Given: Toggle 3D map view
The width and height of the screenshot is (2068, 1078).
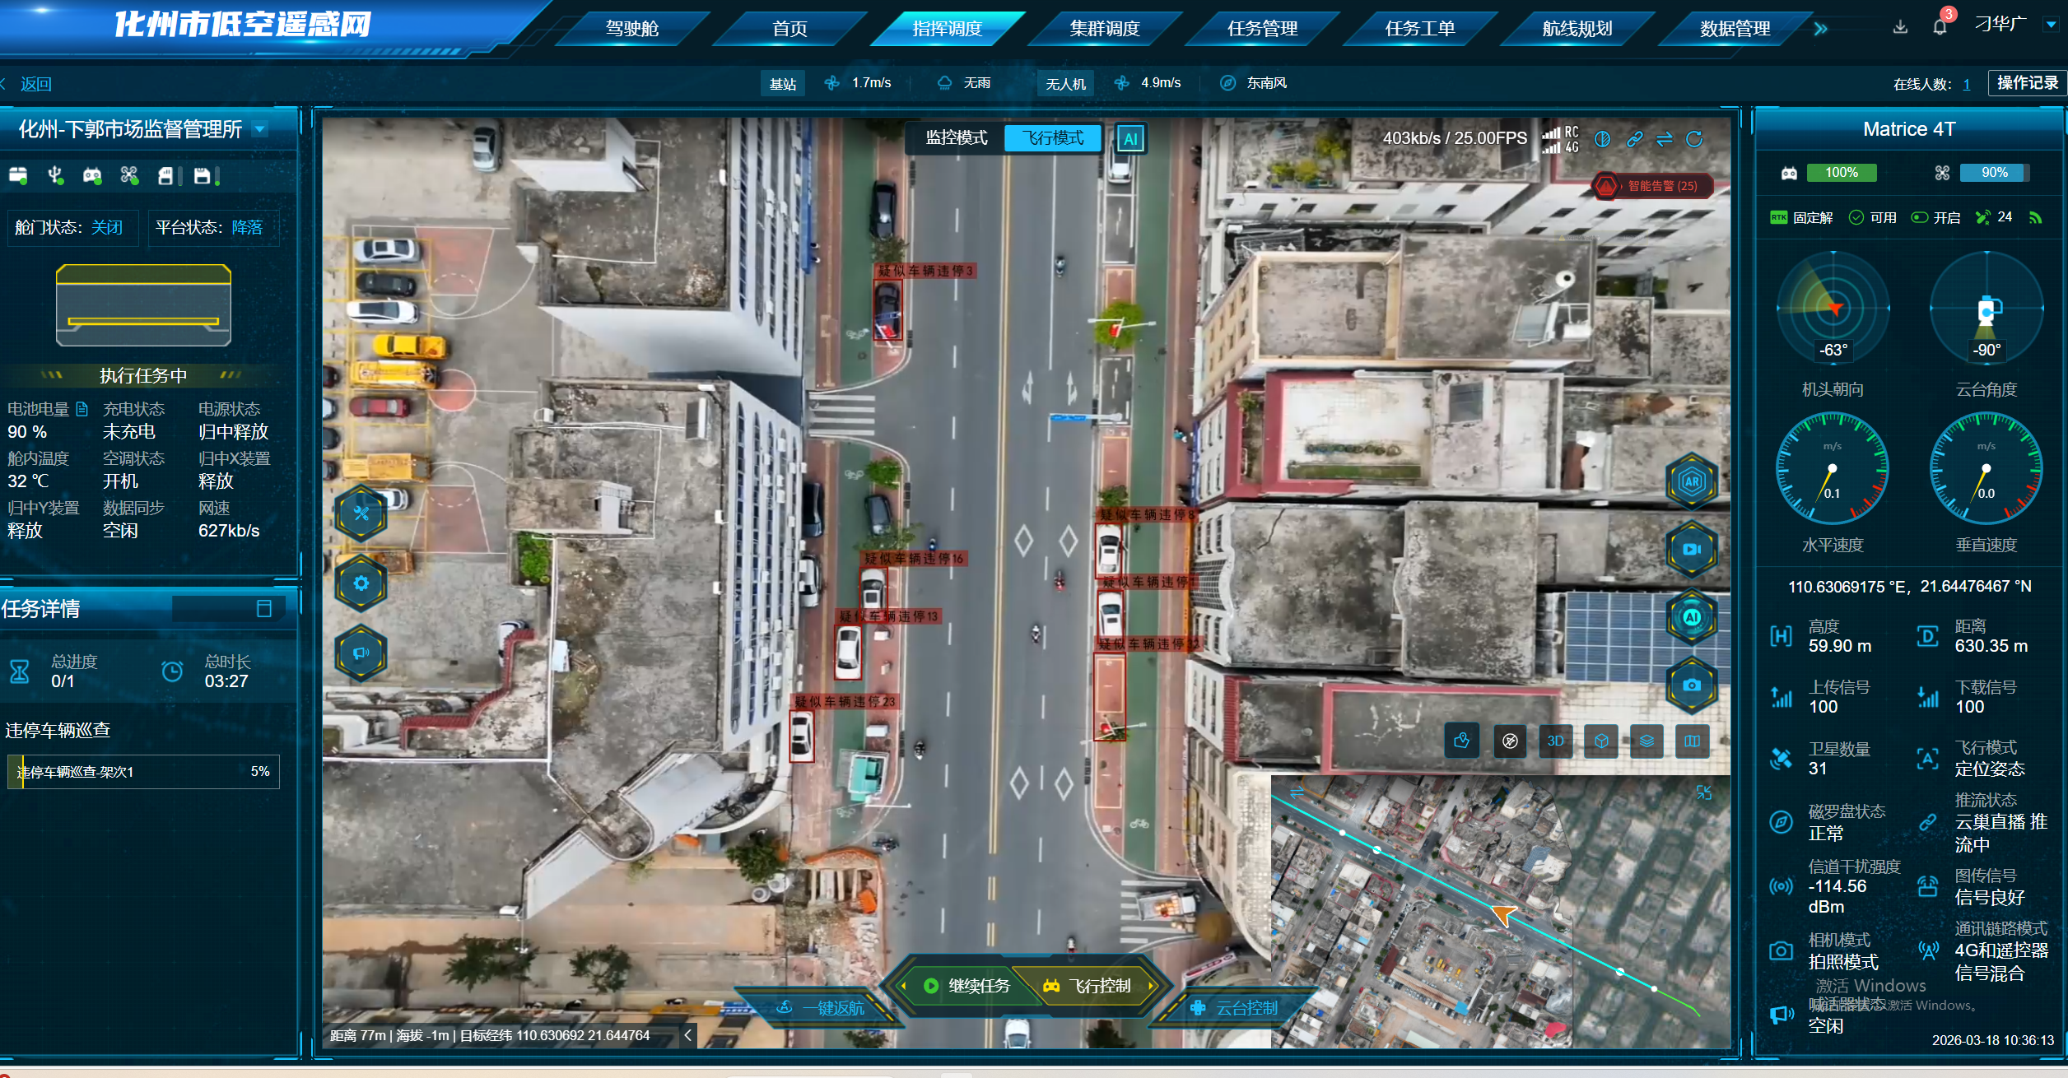Looking at the screenshot, I should (x=1555, y=741).
